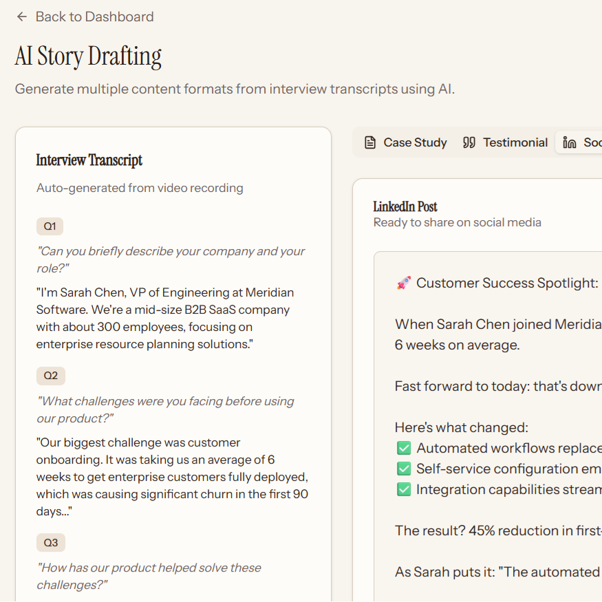The image size is (602, 602).
Task: Click the checkmark beside Automated workflows
Action: coord(404,448)
